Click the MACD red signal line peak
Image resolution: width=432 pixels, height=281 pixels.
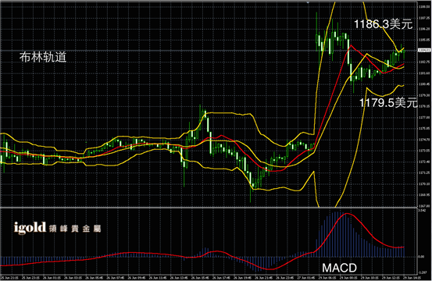click(x=347, y=214)
